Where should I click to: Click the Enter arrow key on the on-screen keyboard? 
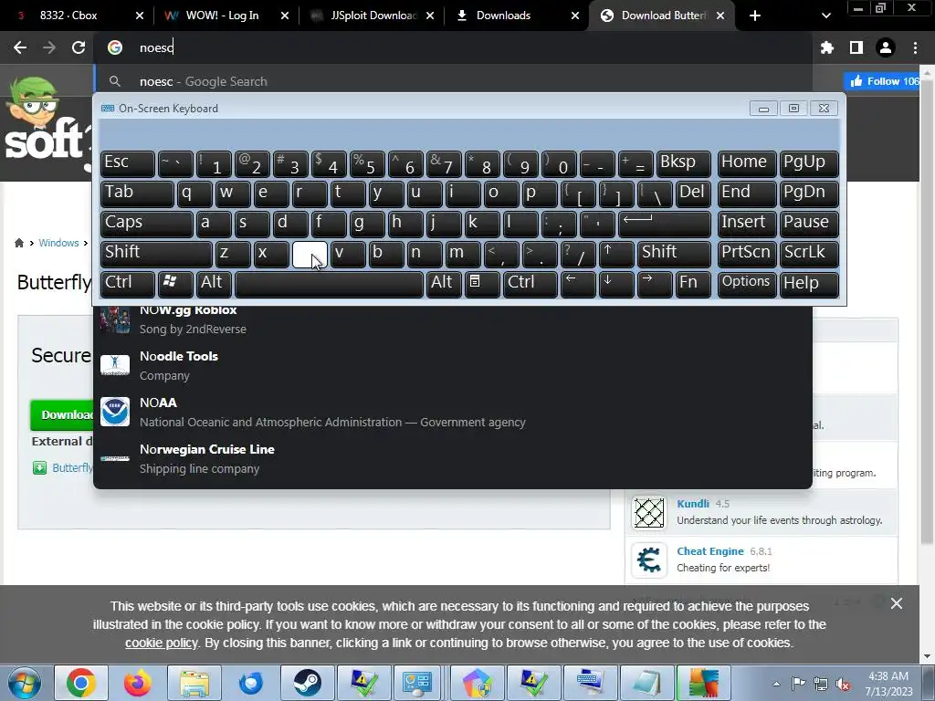click(665, 224)
